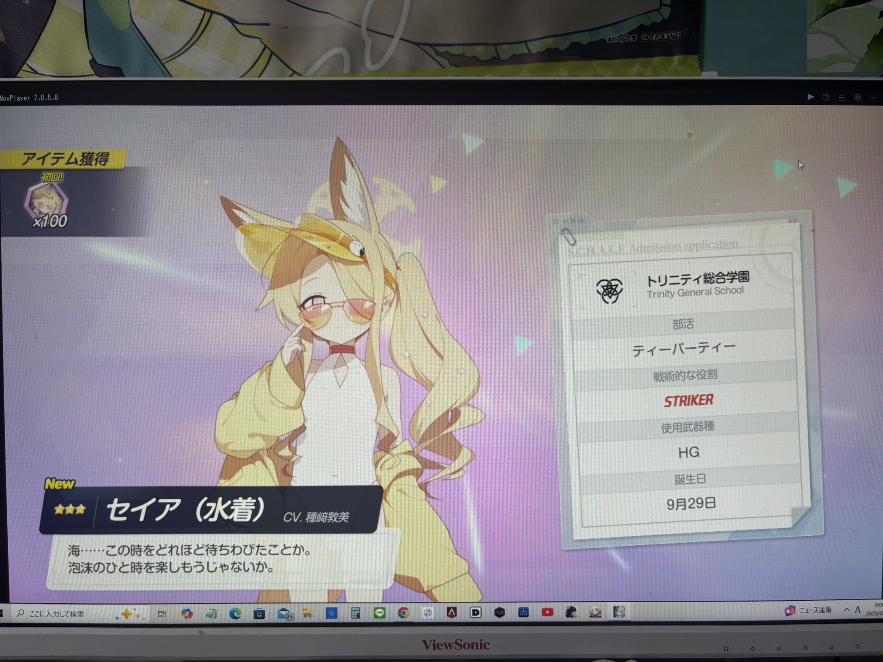
Task: Click the 誕生日 header row
Action: click(690, 479)
